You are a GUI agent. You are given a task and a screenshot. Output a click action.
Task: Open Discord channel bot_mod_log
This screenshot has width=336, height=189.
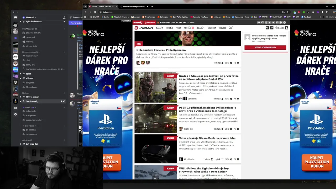tap(32, 144)
